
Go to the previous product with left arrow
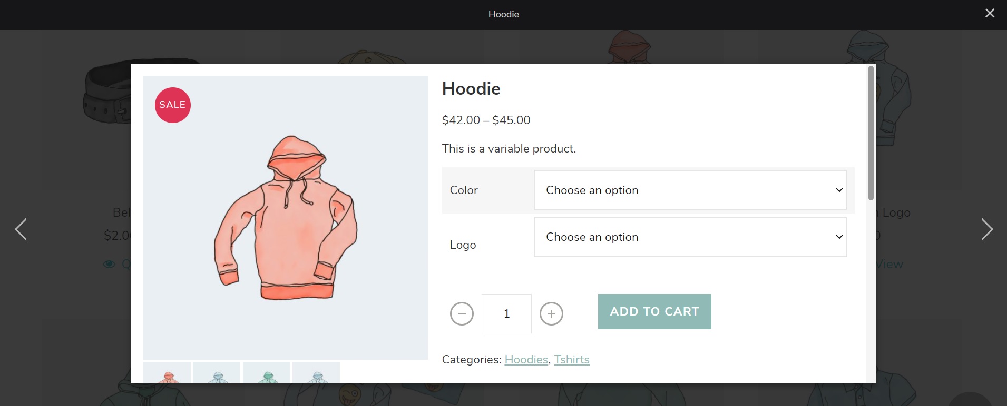tap(21, 229)
